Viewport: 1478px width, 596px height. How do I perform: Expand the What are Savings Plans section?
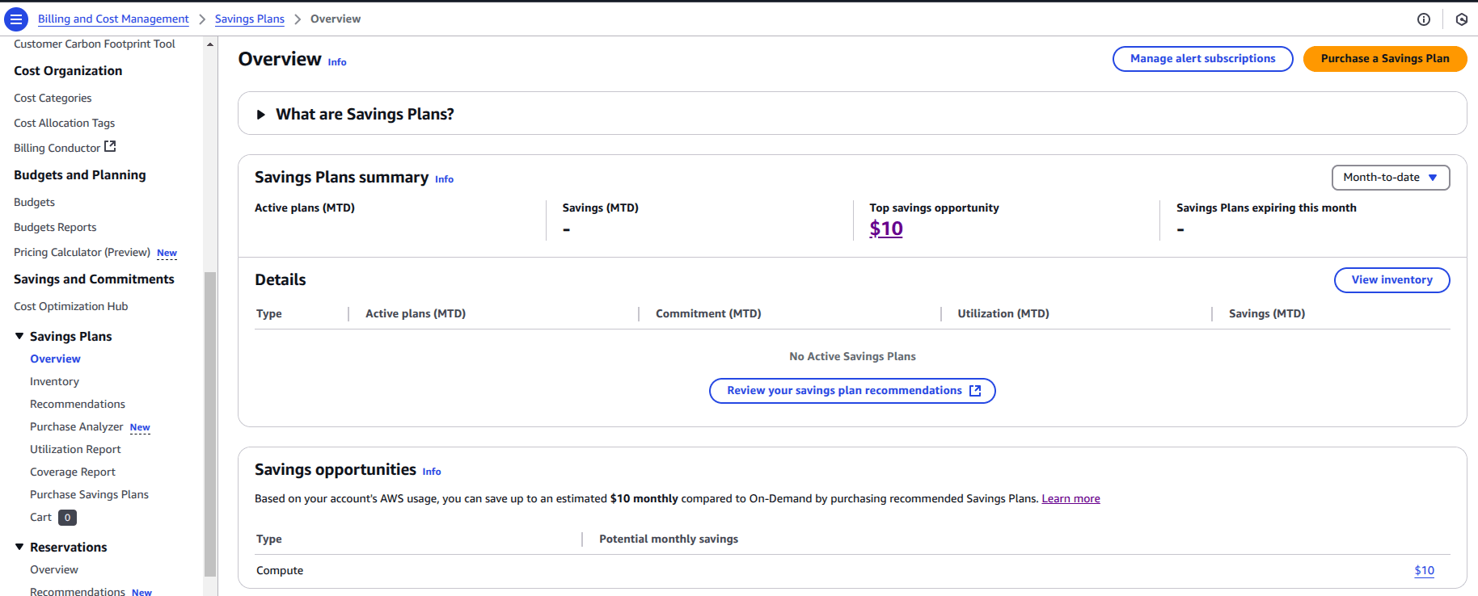pyautogui.click(x=261, y=115)
